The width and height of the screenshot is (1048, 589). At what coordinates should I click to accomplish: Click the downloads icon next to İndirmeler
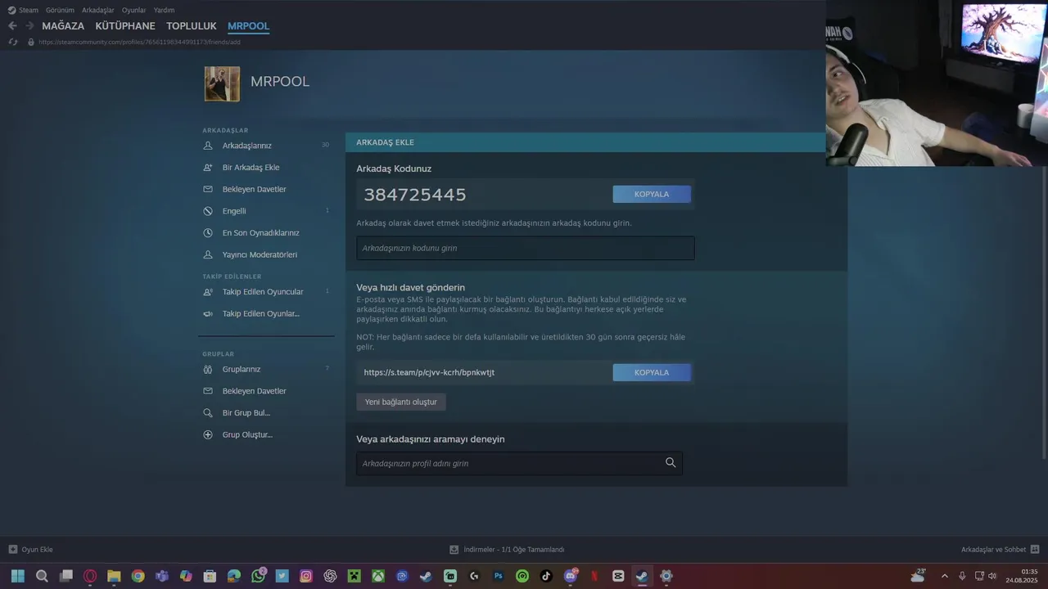click(x=454, y=550)
